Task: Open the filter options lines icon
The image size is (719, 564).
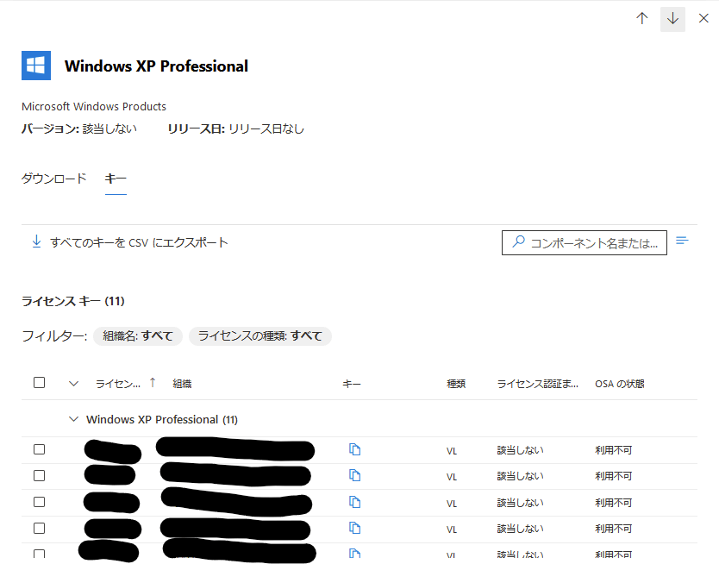Action: tap(682, 241)
